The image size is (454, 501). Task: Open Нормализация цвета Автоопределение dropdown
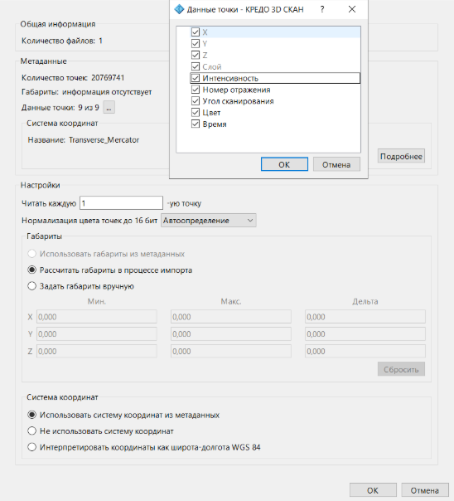(x=208, y=221)
